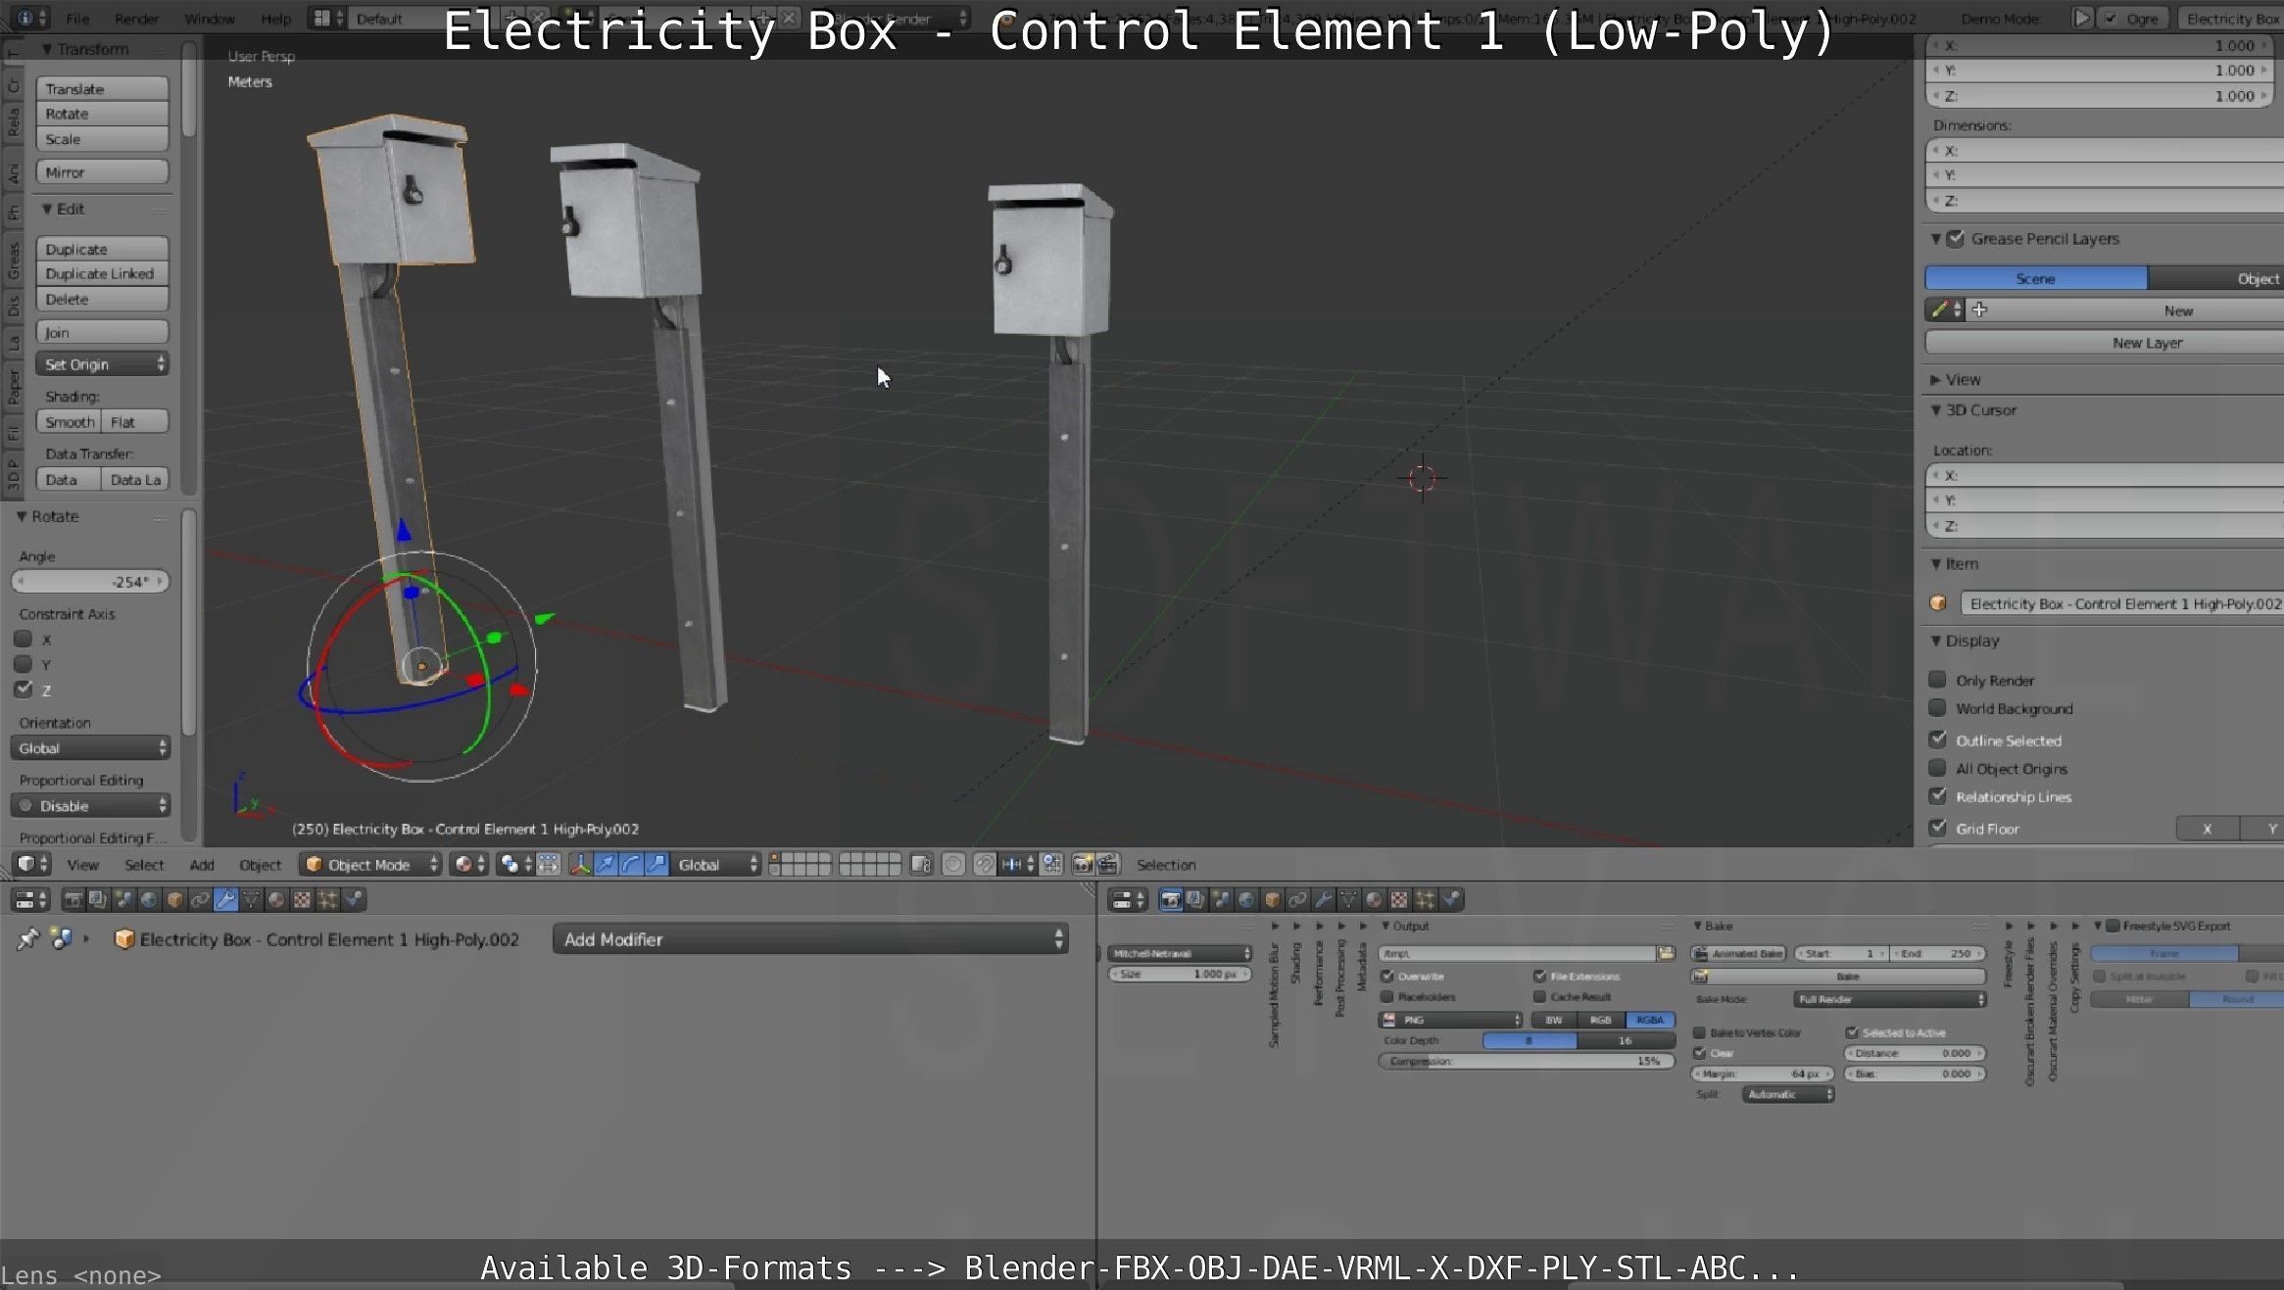The width and height of the screenshot is (2284, 1290).
Task: Click the Smooth shading button
Action: (70, 422)
